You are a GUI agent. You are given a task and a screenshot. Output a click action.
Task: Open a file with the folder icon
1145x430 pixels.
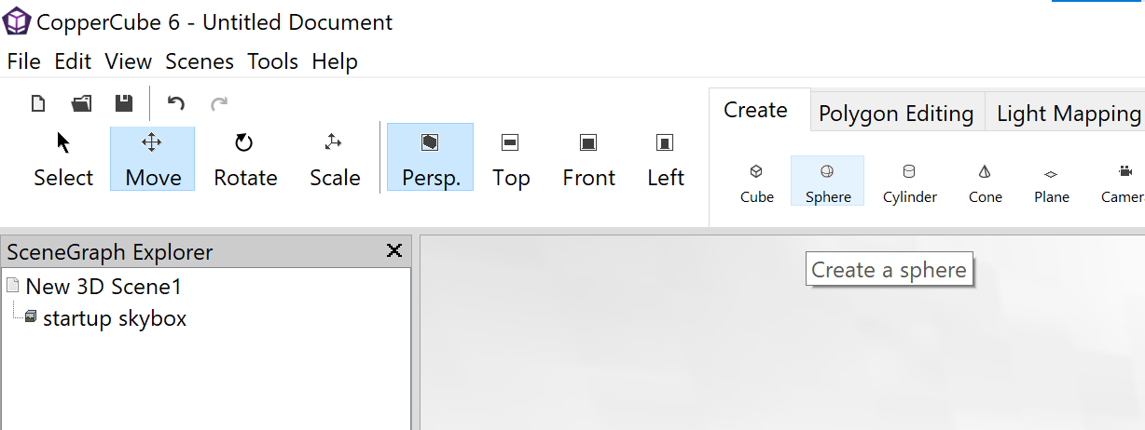coord(81,103)
